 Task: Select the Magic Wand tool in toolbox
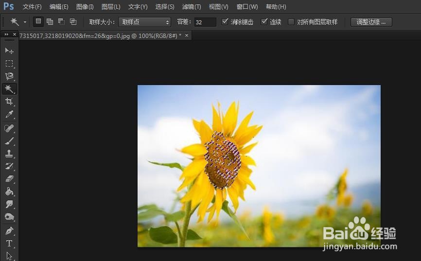9,89
